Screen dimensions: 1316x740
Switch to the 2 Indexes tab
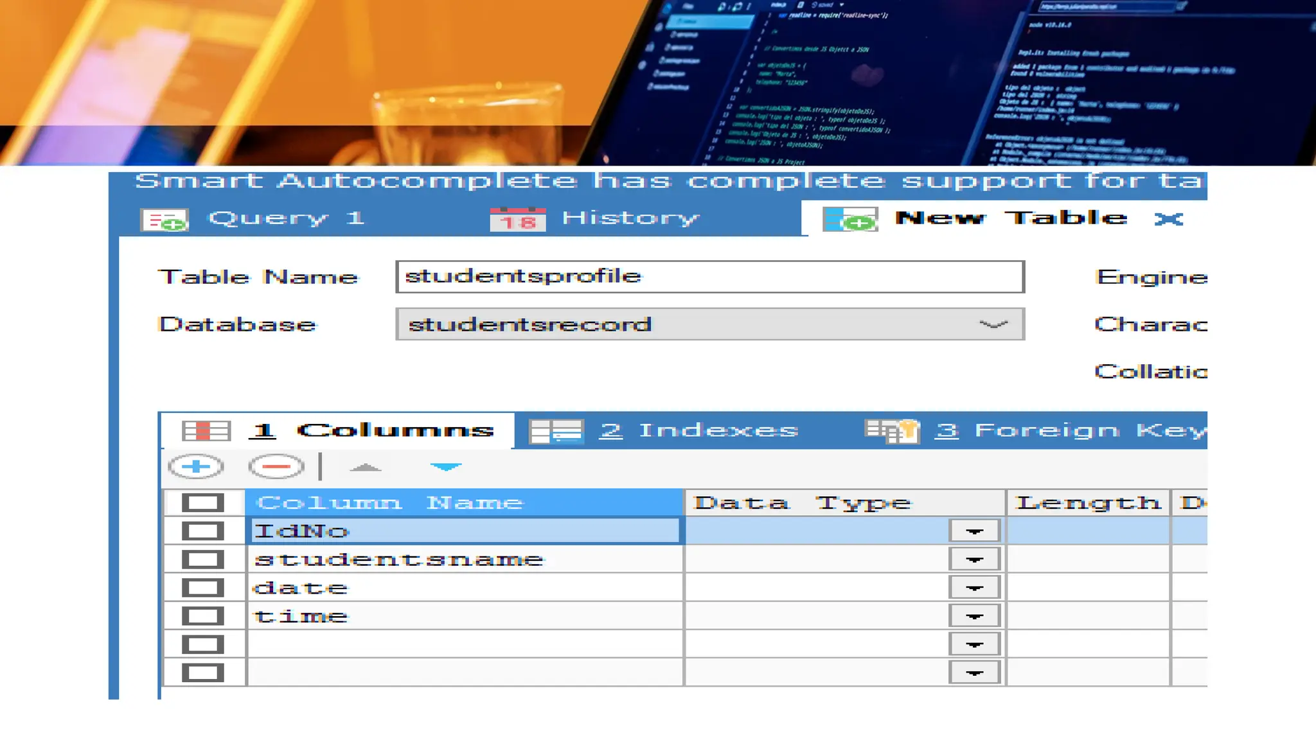[698, 430]
